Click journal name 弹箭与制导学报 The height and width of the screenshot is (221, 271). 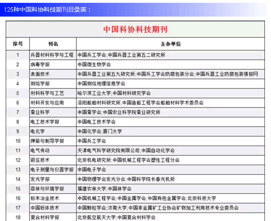pyautogui.click(x=47, y=141)
